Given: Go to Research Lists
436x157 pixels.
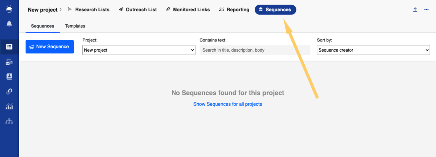Looking at the screenshot, I should pos(88,10).
